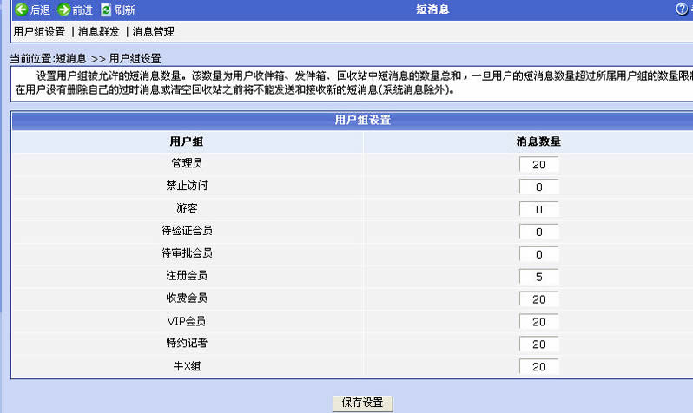Edit message count field for VIP会员
This screenshot has height=413, width=693.
[538, 322]
